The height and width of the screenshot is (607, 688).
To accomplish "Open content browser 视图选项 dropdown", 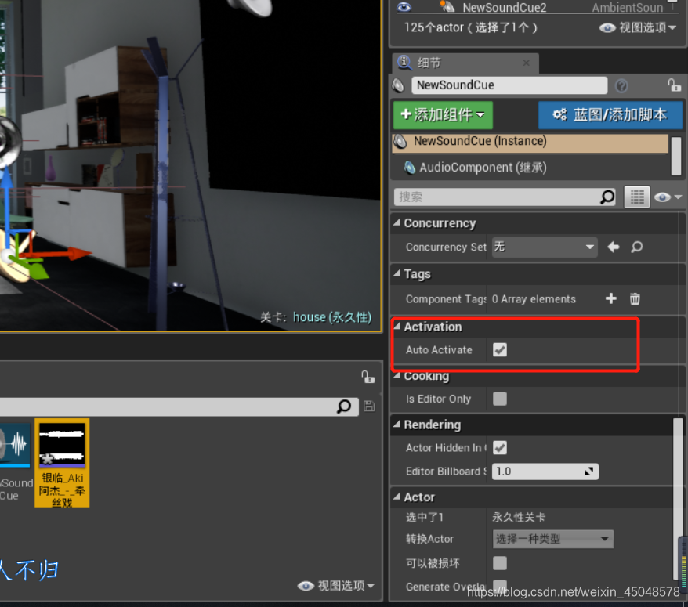I will (336, 586).
